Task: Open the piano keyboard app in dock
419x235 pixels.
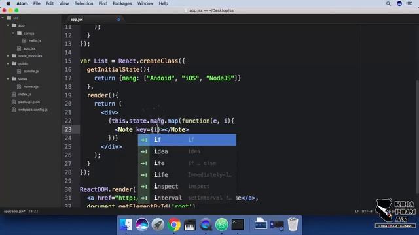Action: point(190,225)
